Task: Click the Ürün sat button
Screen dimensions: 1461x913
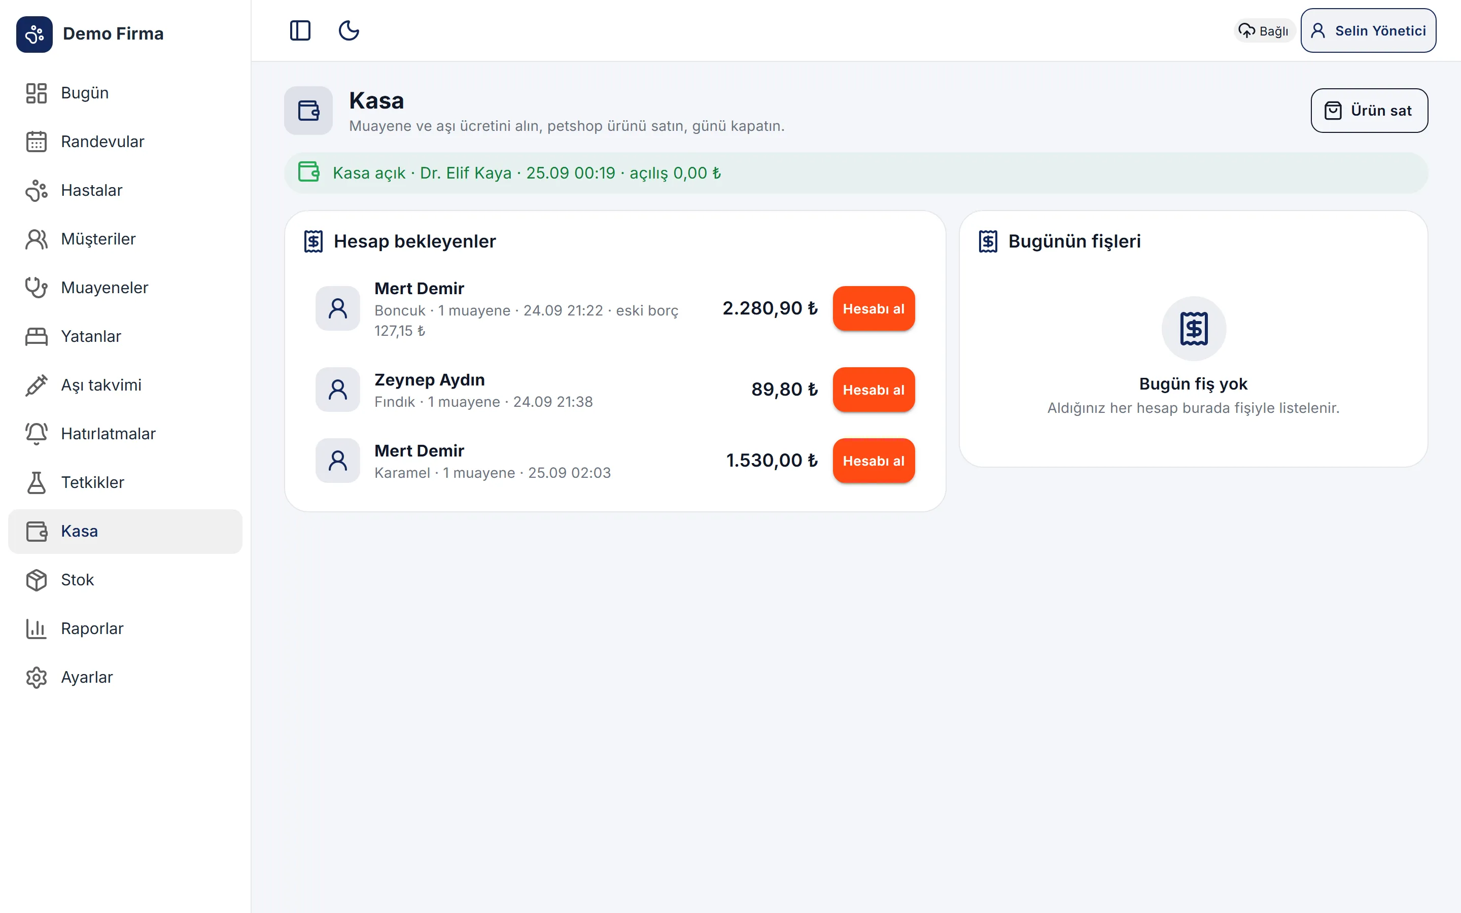Action: coord(1369,111)
